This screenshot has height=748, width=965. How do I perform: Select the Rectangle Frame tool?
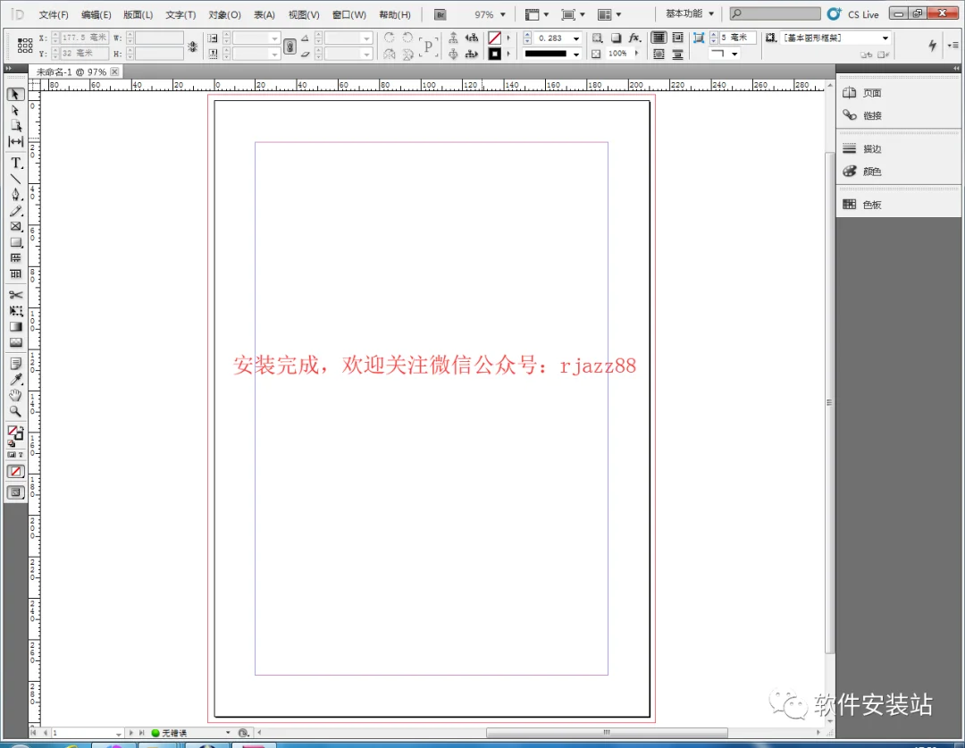(x=15, y=227)
